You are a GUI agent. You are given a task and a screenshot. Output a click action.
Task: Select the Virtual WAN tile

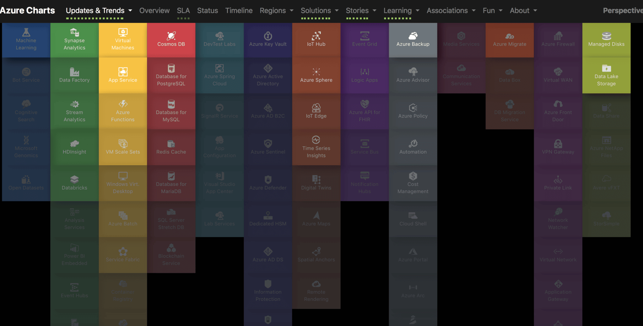[558, 75]
